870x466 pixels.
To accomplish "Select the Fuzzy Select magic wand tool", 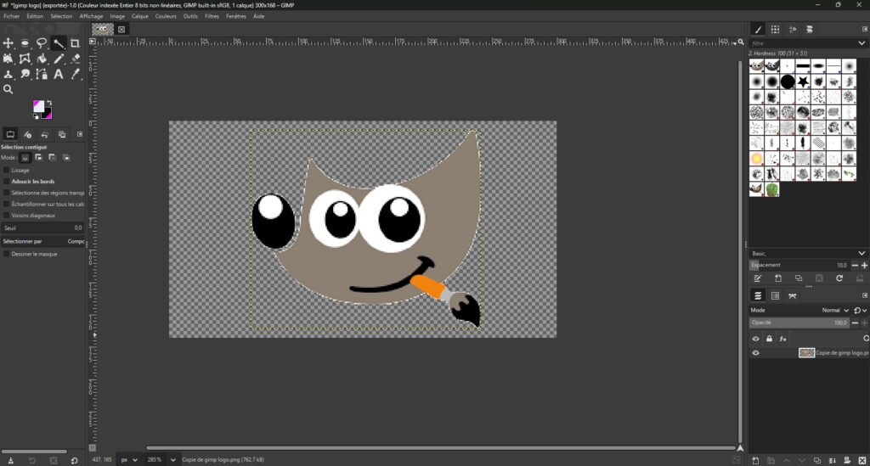I will (59, 43).
